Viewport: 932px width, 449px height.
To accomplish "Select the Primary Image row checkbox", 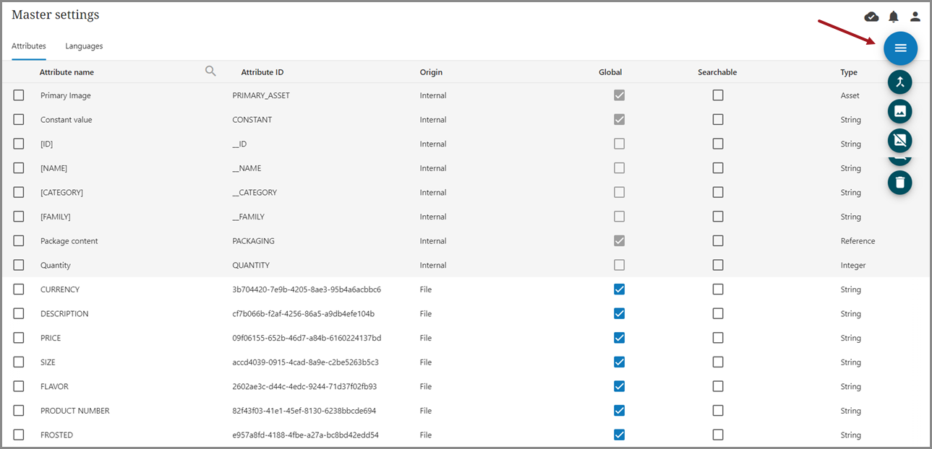I will click(19, 95).
